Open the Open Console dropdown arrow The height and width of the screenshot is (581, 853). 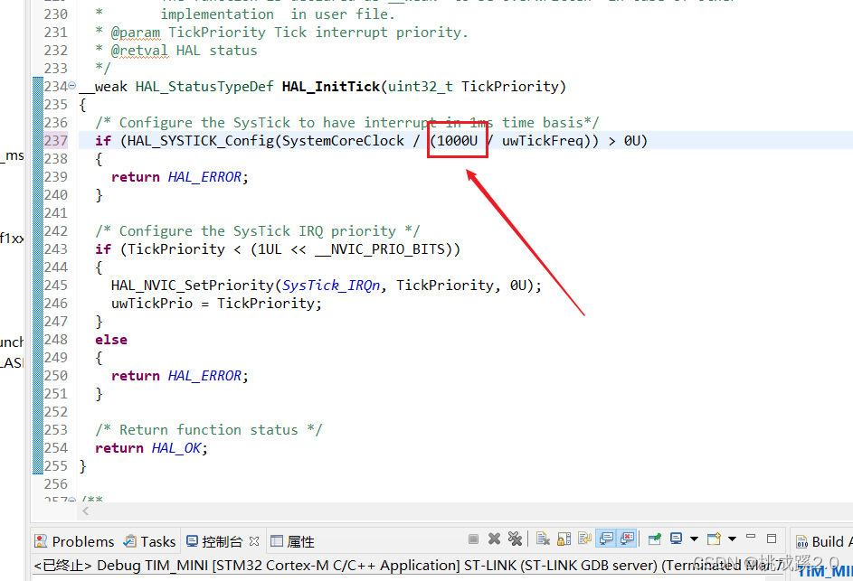coord(732,539)
